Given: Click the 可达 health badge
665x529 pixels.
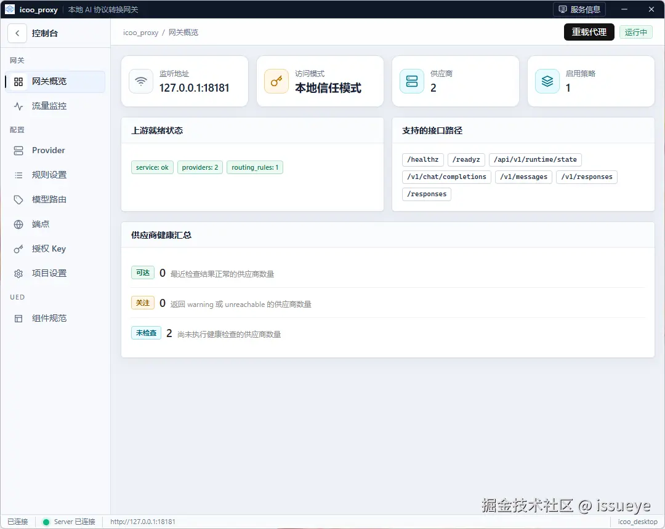Looking at the screenshot, I should (x=143, y=272).
